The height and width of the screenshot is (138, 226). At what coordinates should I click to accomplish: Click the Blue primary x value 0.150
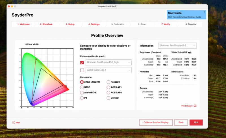coord(158,82)
